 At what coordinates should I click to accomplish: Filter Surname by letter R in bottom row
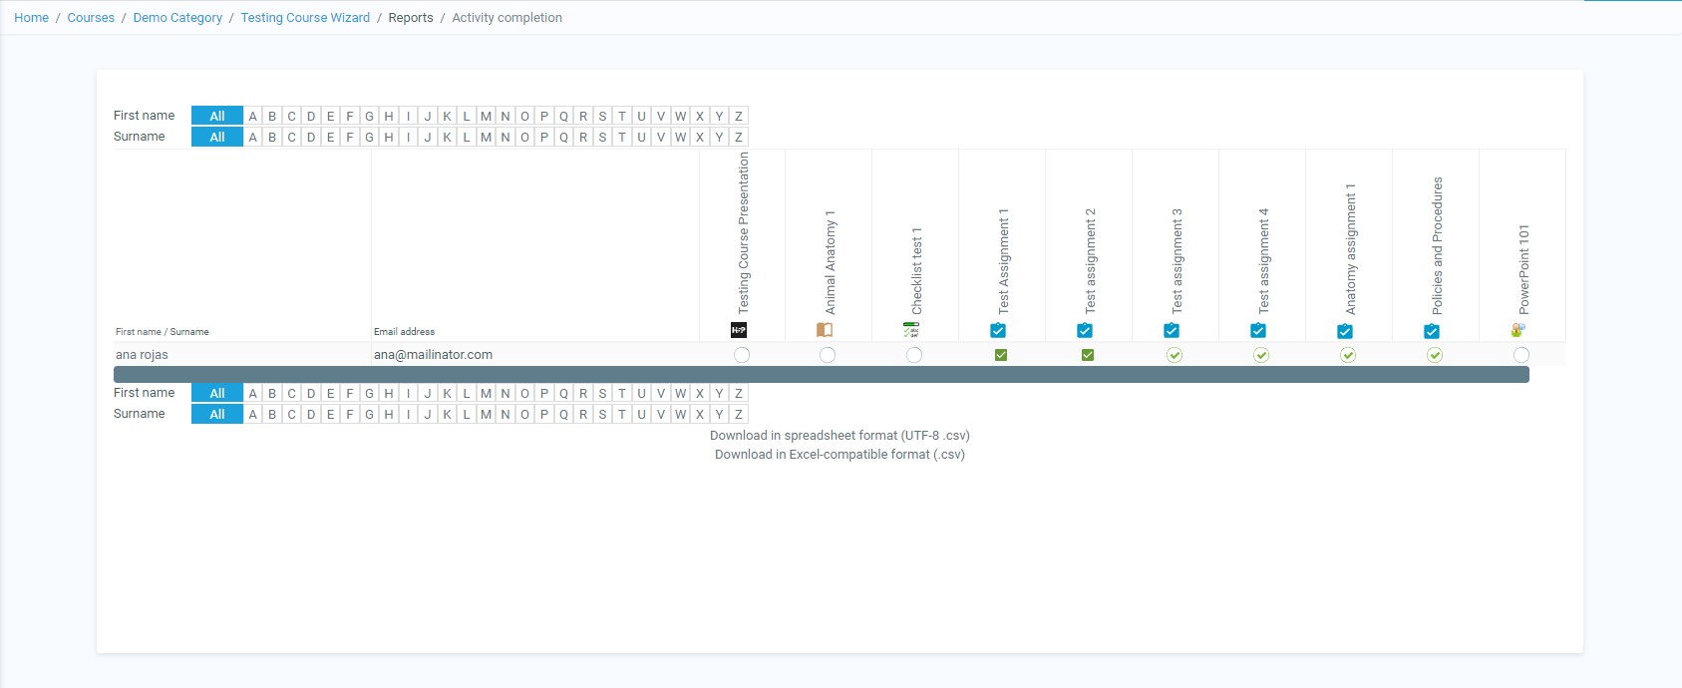[583, 414]
